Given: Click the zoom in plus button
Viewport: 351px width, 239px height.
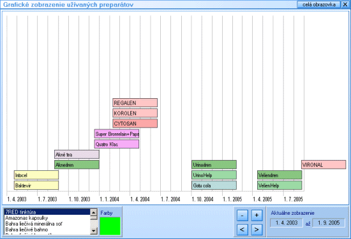Looking at the screenshot, I should click(x=257, y=216).
